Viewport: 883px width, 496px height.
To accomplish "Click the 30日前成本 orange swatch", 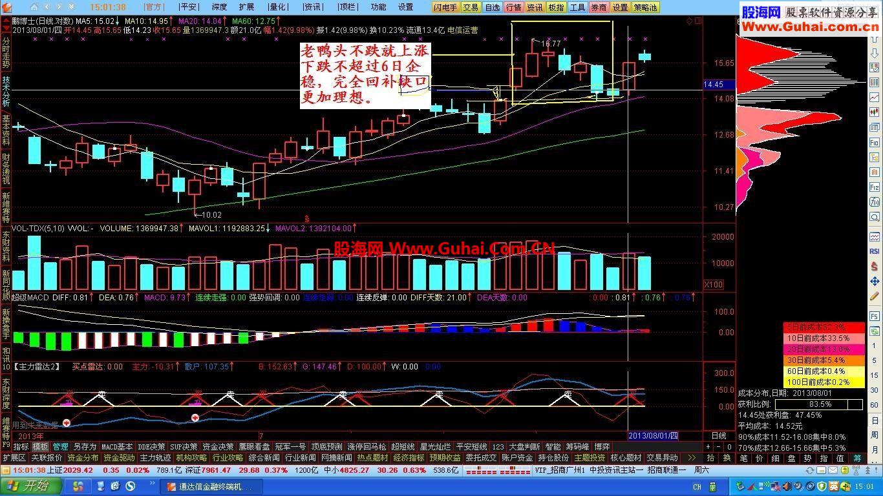I will point(824,360).
